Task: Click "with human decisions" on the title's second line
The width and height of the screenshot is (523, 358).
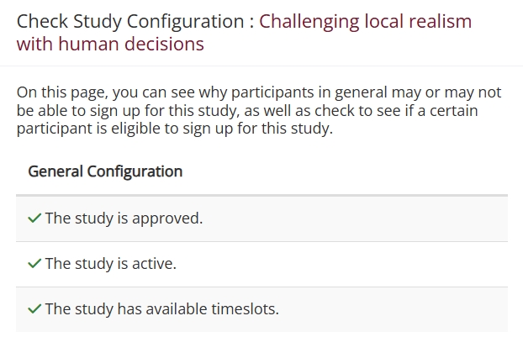Action: 110,44
